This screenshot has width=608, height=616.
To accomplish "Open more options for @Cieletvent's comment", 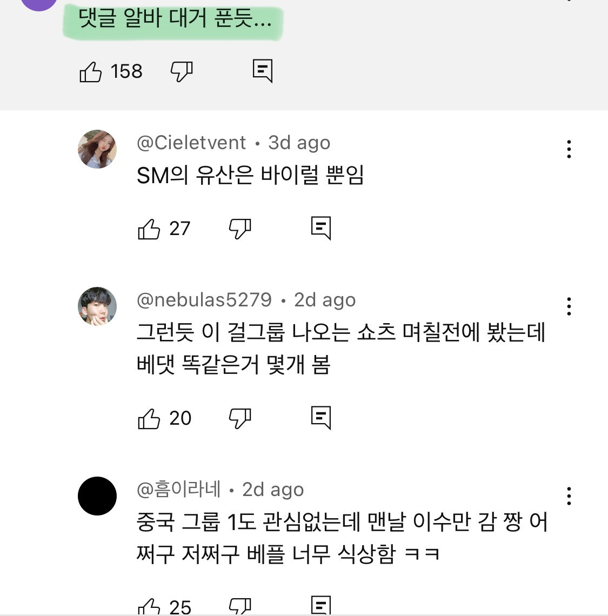I will pyautogui.click(x=569, y=149).
